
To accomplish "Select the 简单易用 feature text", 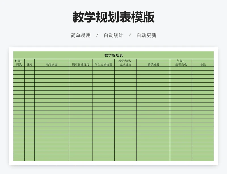I will (x=81, y=35).
